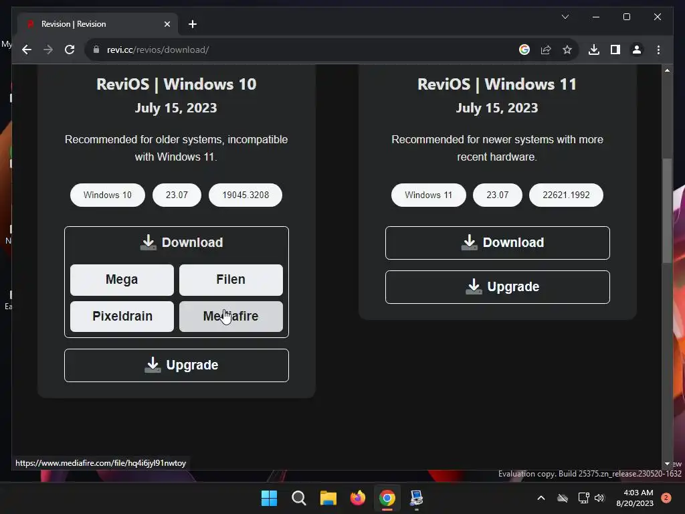Click the Chrome taskbar icon

[x=387, y=498]
